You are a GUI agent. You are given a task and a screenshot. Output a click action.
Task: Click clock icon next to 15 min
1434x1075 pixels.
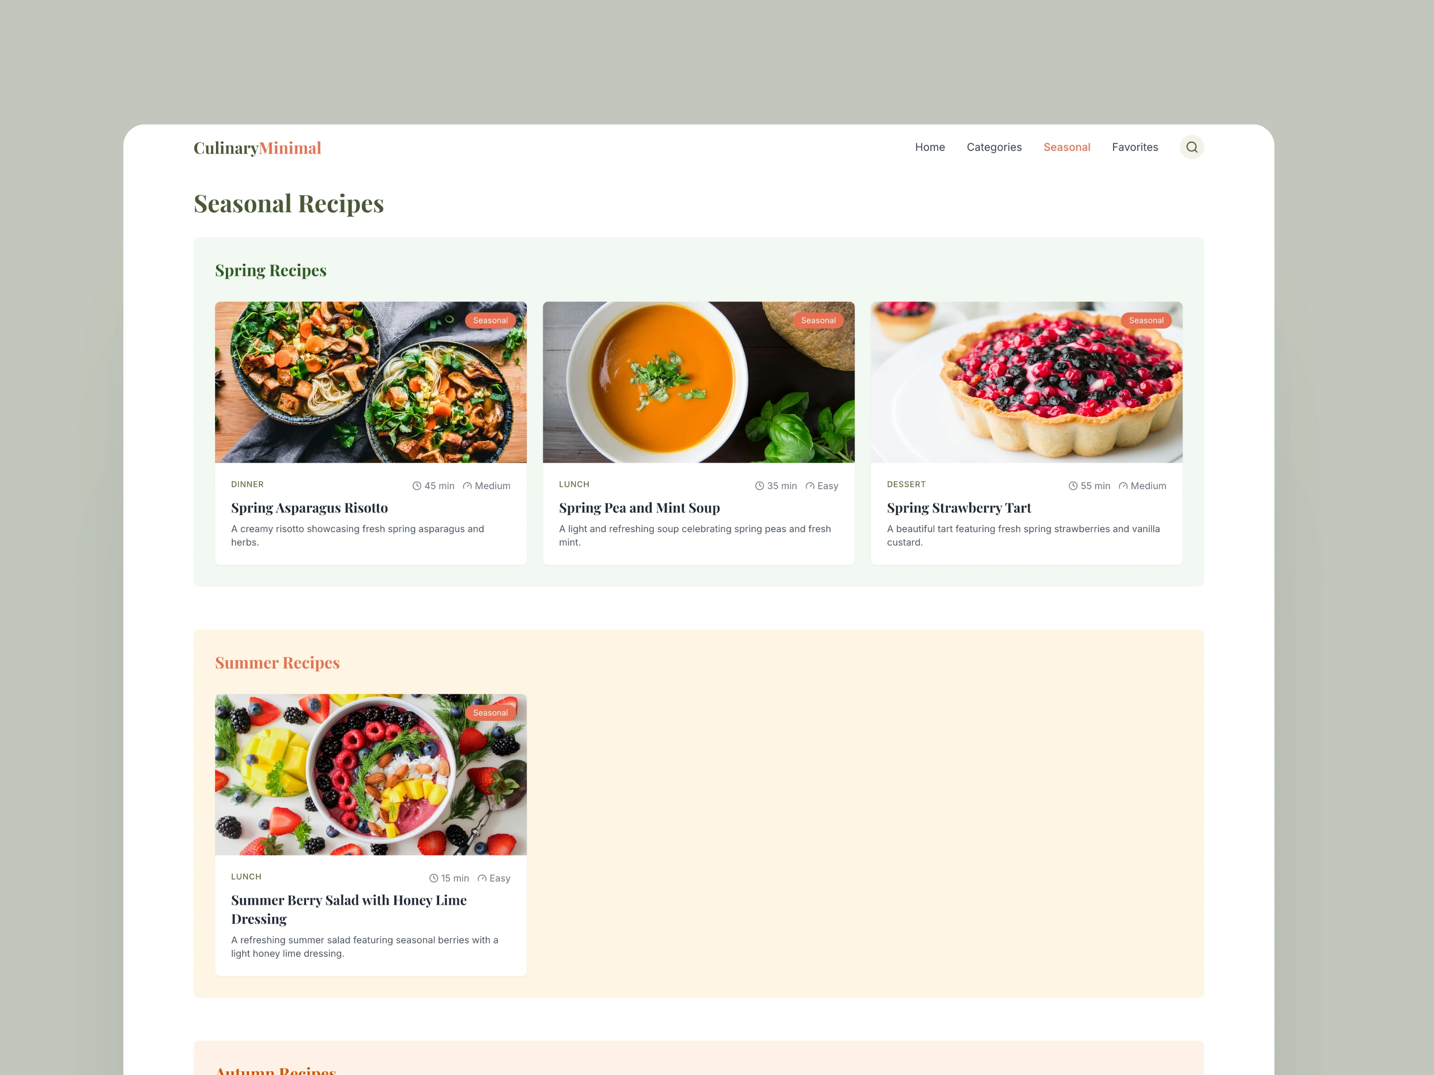point(434,878)
